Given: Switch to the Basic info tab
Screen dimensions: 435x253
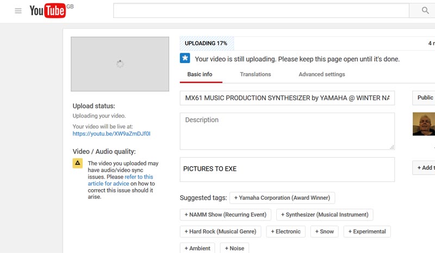Looking at the screenshot, I should [200, 75].
